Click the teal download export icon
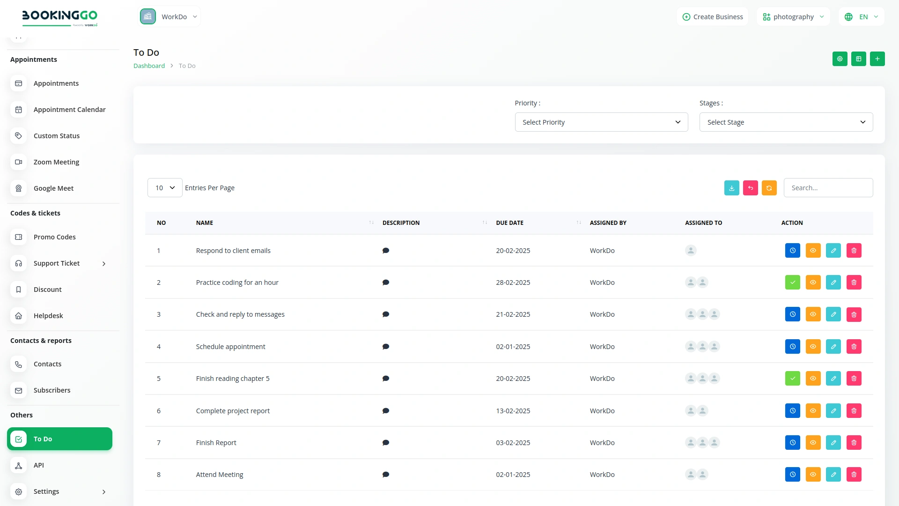 (731, 188)
